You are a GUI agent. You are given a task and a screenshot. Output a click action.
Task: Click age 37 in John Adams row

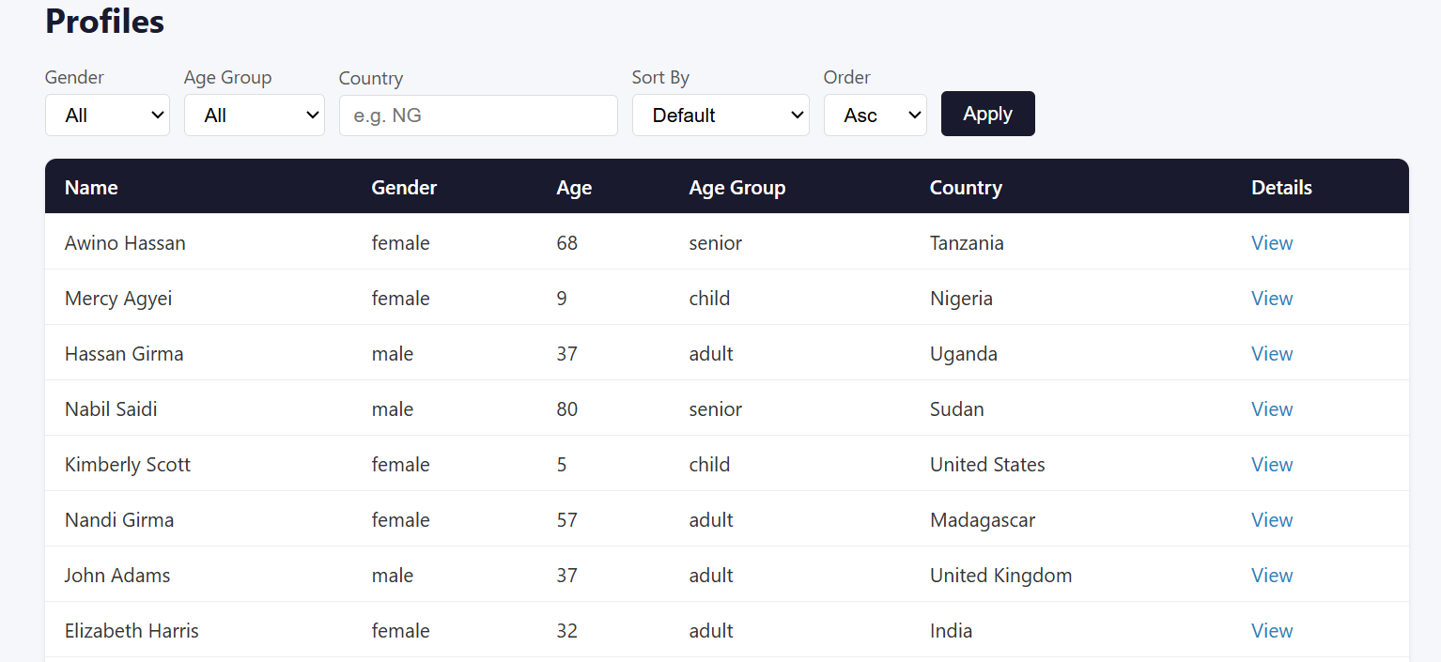(566, 576)
